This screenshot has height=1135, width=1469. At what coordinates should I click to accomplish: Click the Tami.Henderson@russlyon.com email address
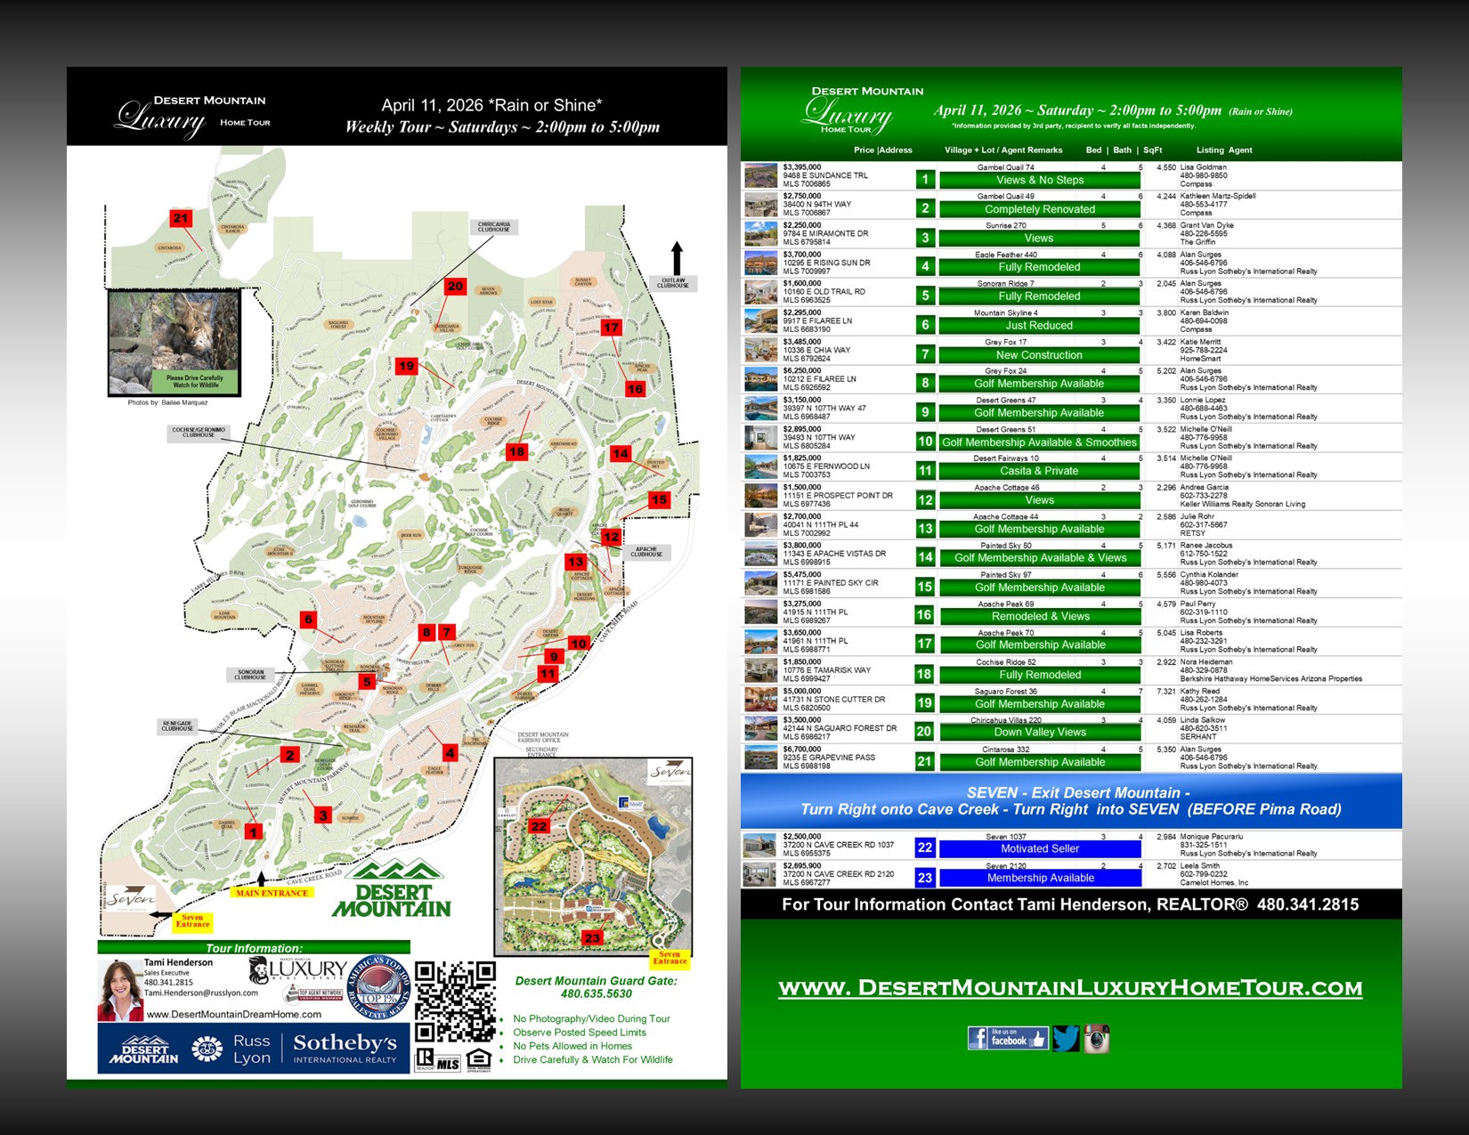201,993
